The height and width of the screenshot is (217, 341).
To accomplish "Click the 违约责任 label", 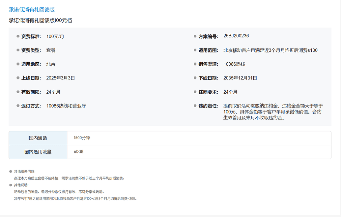I will [208, 106].
